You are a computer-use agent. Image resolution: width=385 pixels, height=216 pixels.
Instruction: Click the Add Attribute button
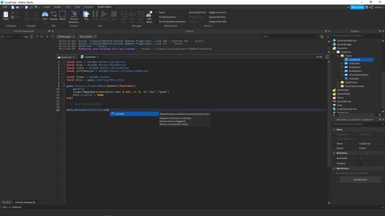[x=360, y=179]
